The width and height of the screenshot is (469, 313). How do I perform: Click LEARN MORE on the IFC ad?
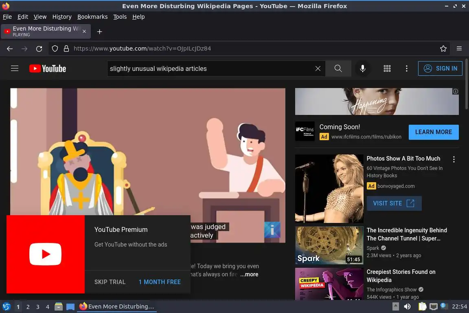click(x=434, y=132)
